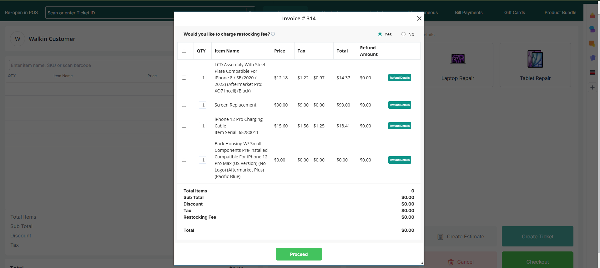Click the Checkout button
This screenshot has width=600, height=268.
click(537, 261)
